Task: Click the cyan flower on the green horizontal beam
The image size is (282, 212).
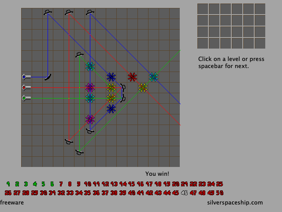Action: click(x=90, y=98)
